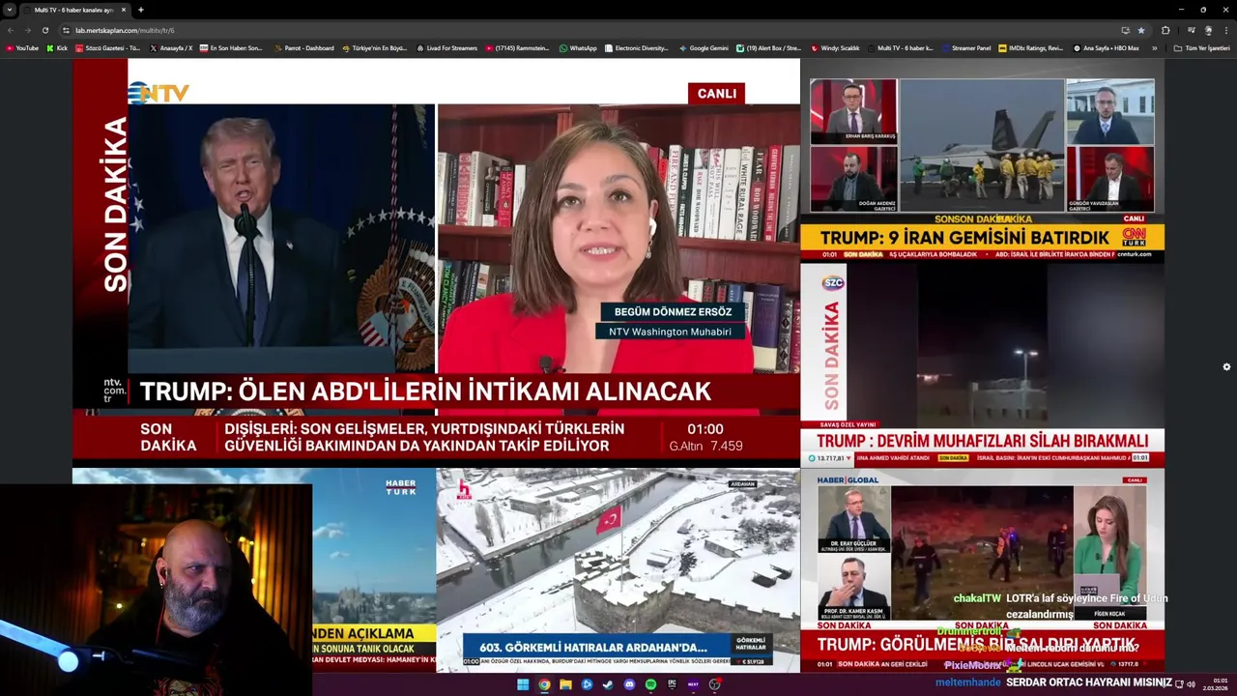Open the Windows Start menu
The height and width of the screenshot is (696, 1237).
(x=523, y=684)
